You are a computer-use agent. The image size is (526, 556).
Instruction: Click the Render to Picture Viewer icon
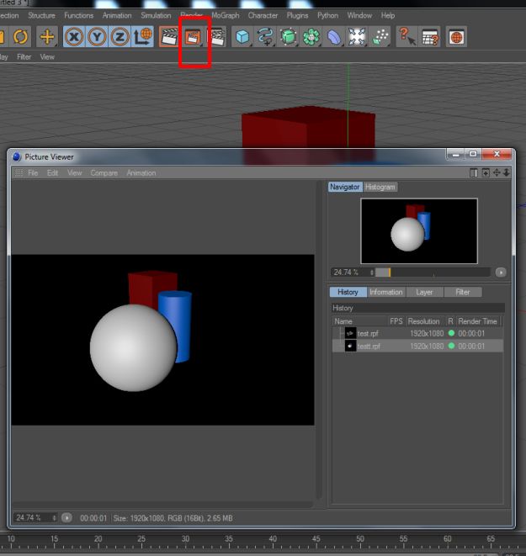pos(194,37)
